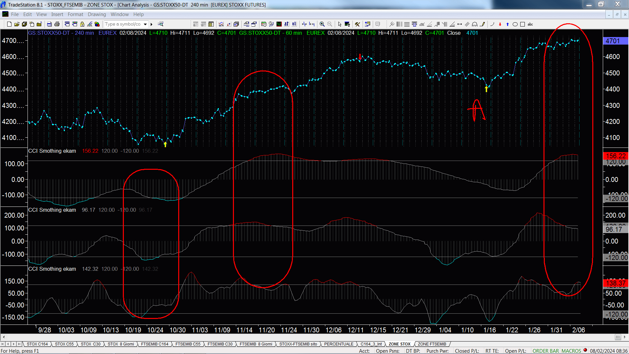Switch to the STOX C55 tab
Image resolution: width=629 pixels, height=354 pixels.
(64, 344)
